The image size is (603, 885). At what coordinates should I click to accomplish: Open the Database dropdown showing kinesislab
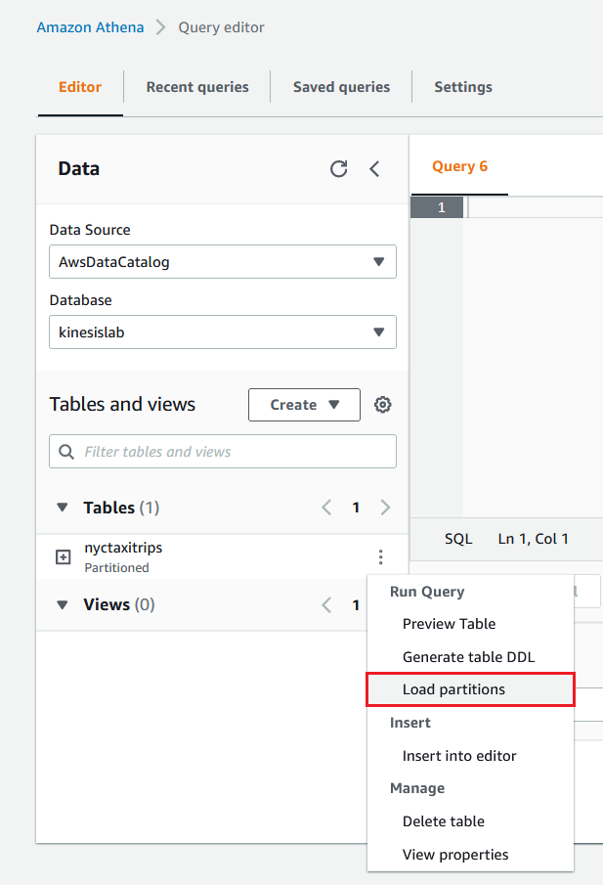(x=222, y=332)
